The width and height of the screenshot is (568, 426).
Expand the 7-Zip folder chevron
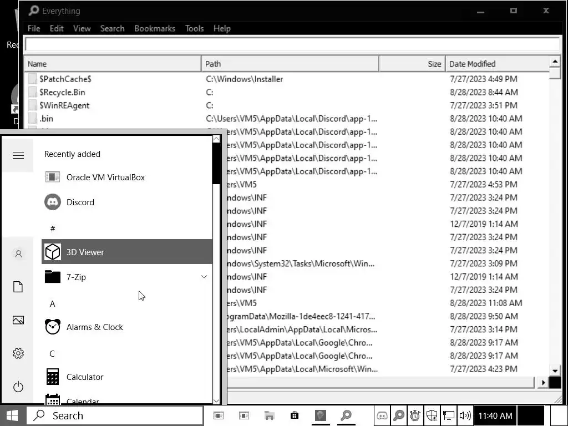[x=204, y=277]
